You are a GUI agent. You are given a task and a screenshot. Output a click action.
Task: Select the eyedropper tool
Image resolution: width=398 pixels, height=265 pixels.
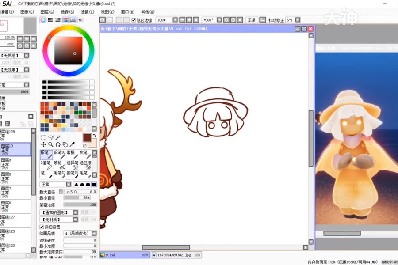coord(72,144)
